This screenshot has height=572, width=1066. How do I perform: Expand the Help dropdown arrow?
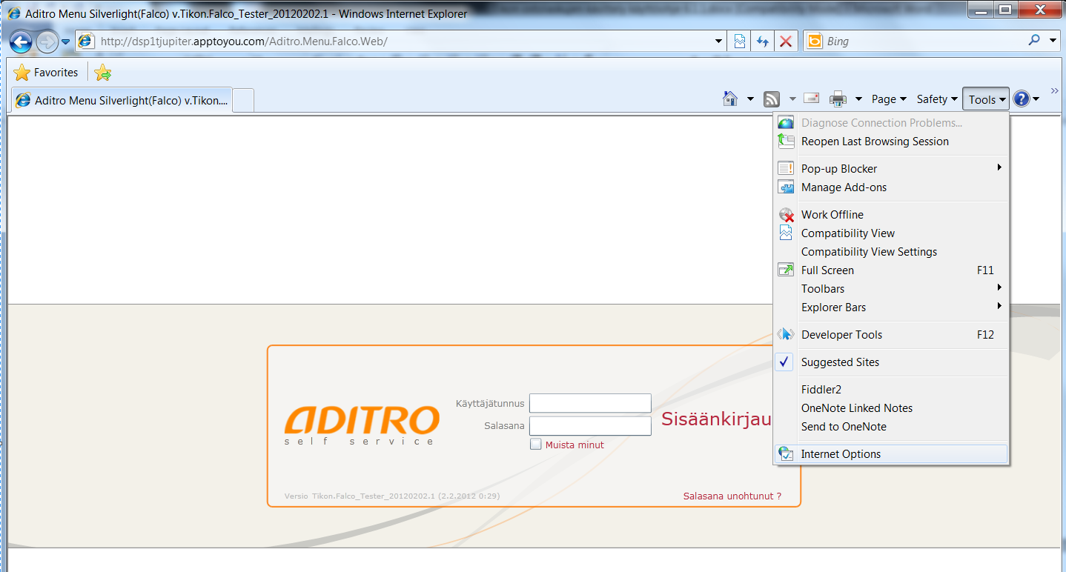(1036, 99)
